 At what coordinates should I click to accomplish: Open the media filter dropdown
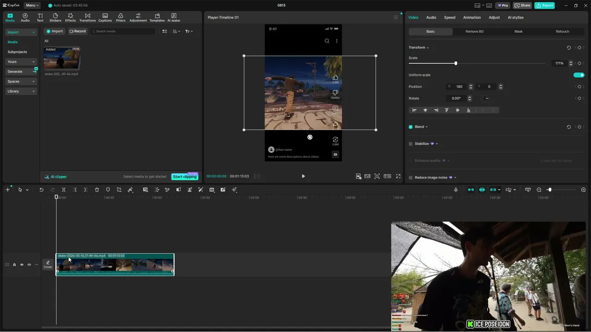click(189, 31)
